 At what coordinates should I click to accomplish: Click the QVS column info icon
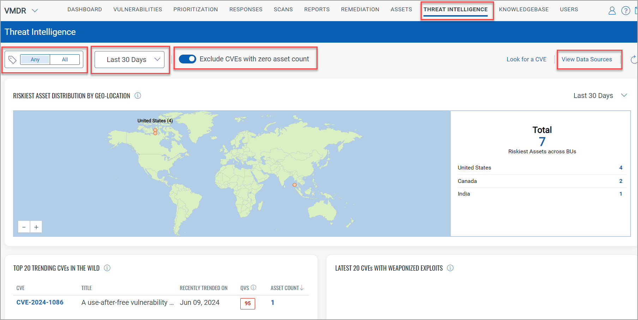(253, 288)
